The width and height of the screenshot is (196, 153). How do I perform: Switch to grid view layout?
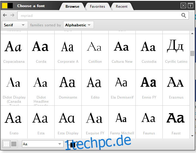point(6,144)
